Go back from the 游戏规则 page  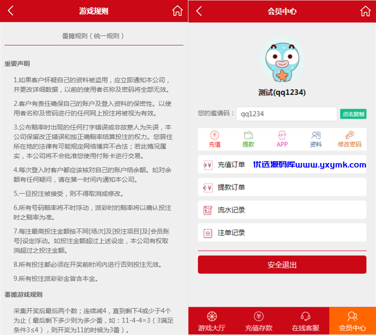pyautogui.click(x=11, y=11)
